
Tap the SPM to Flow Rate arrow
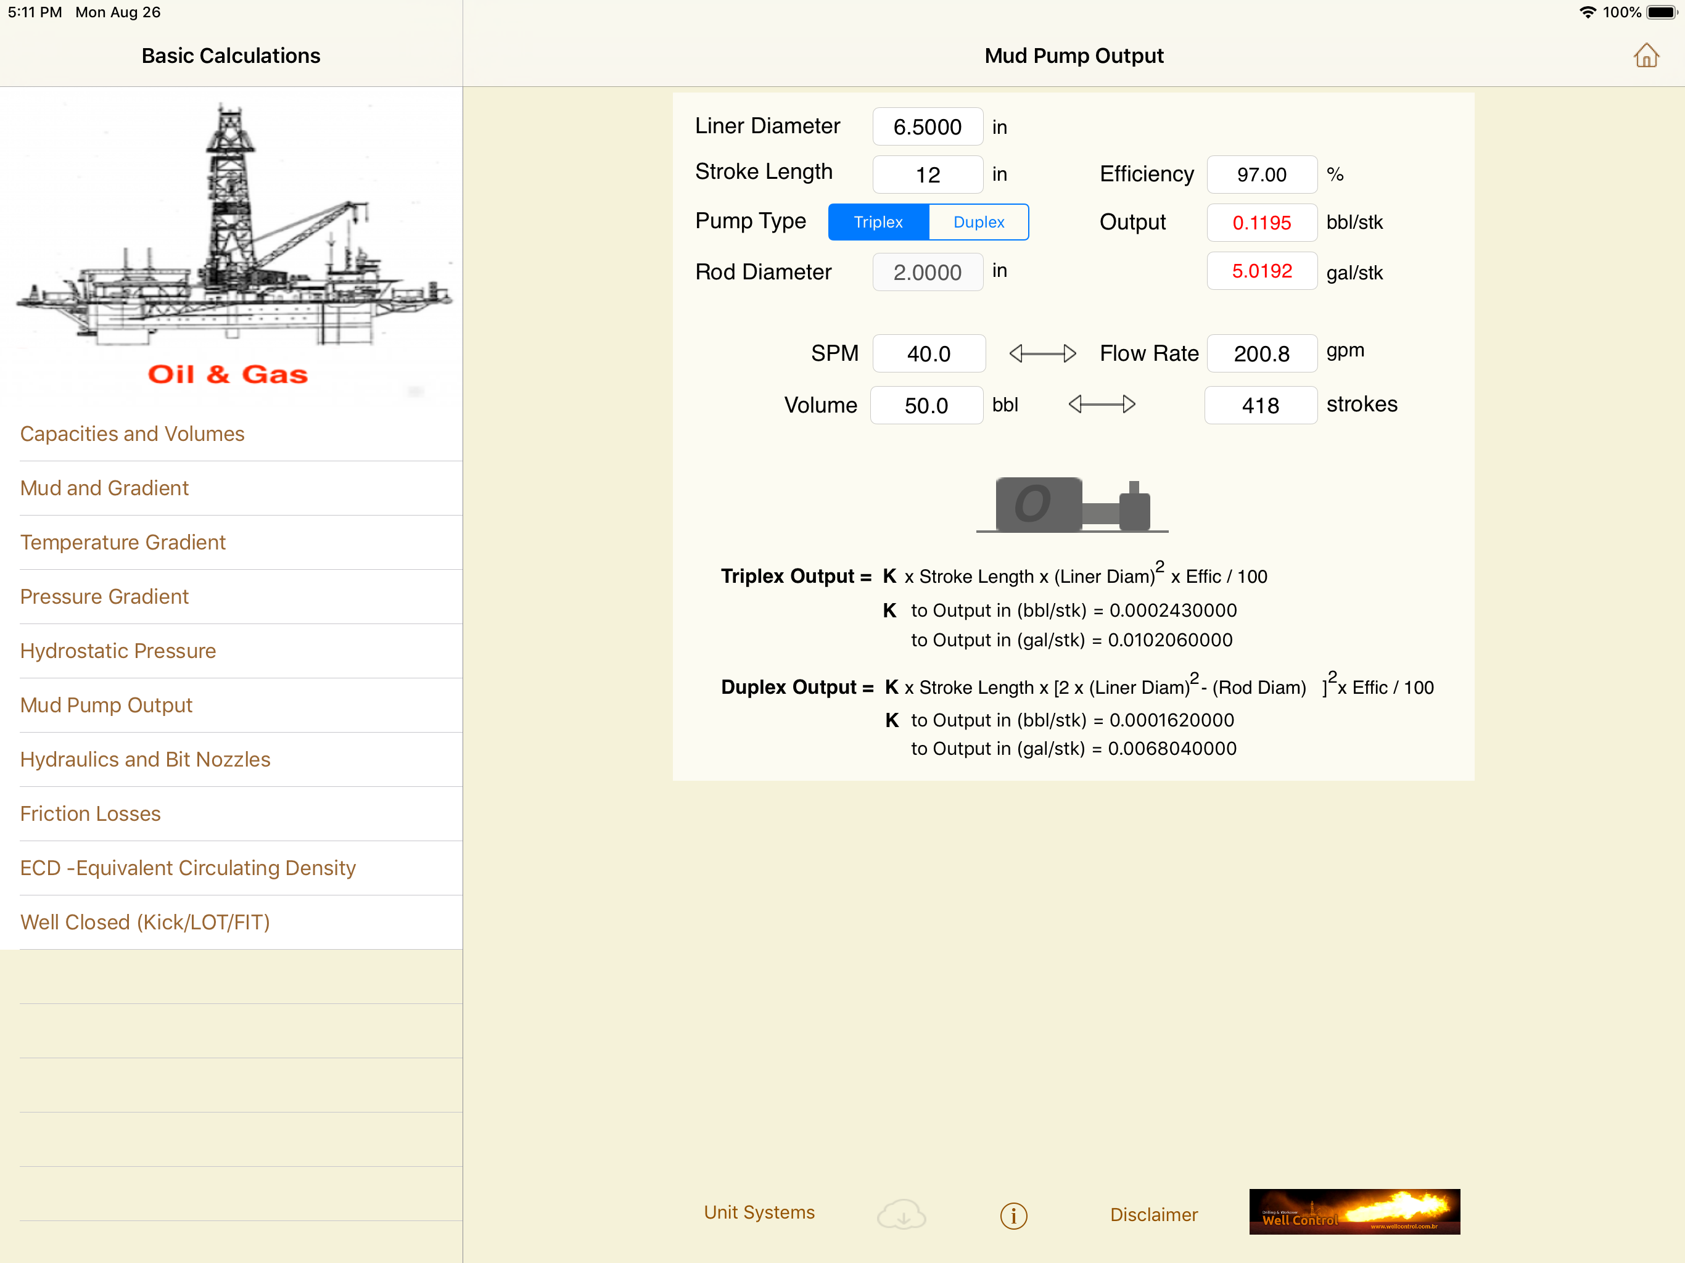pyautogui.click(x=1042, y=353)
